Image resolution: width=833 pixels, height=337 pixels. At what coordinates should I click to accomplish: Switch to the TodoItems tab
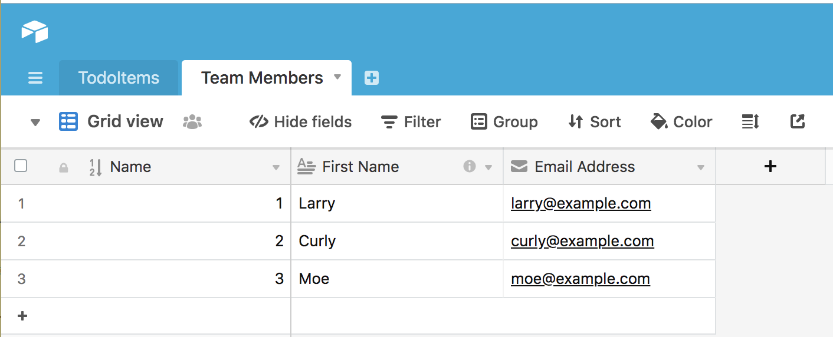pos(119,78)
